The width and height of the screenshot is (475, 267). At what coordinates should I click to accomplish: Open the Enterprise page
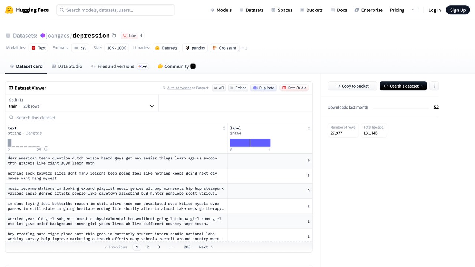[368, 10]
